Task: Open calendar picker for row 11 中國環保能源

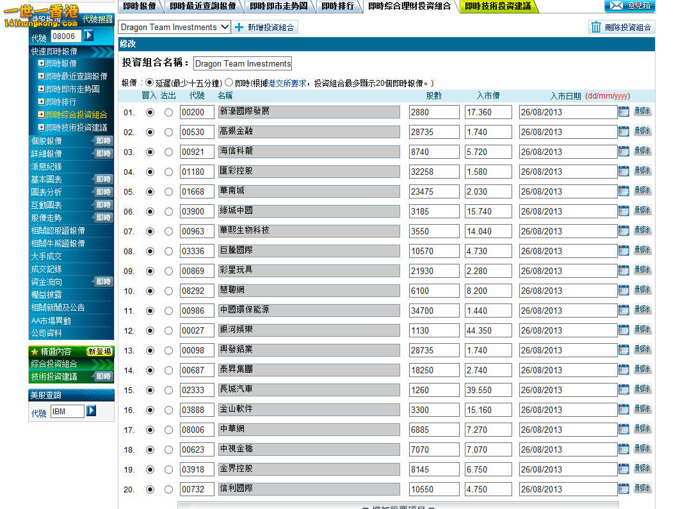Action: click(x=624, y=311)
